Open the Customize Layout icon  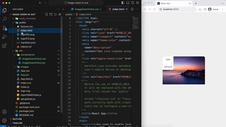pos(137,3)
